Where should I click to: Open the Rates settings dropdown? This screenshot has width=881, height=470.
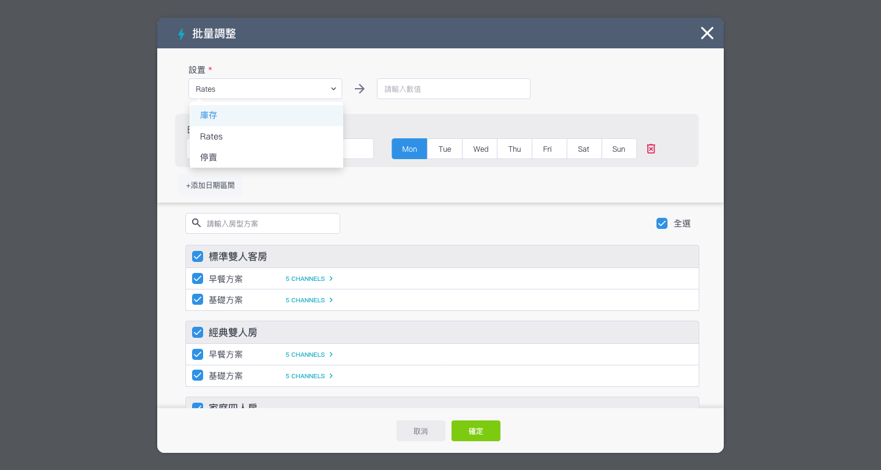pos(265,89)
